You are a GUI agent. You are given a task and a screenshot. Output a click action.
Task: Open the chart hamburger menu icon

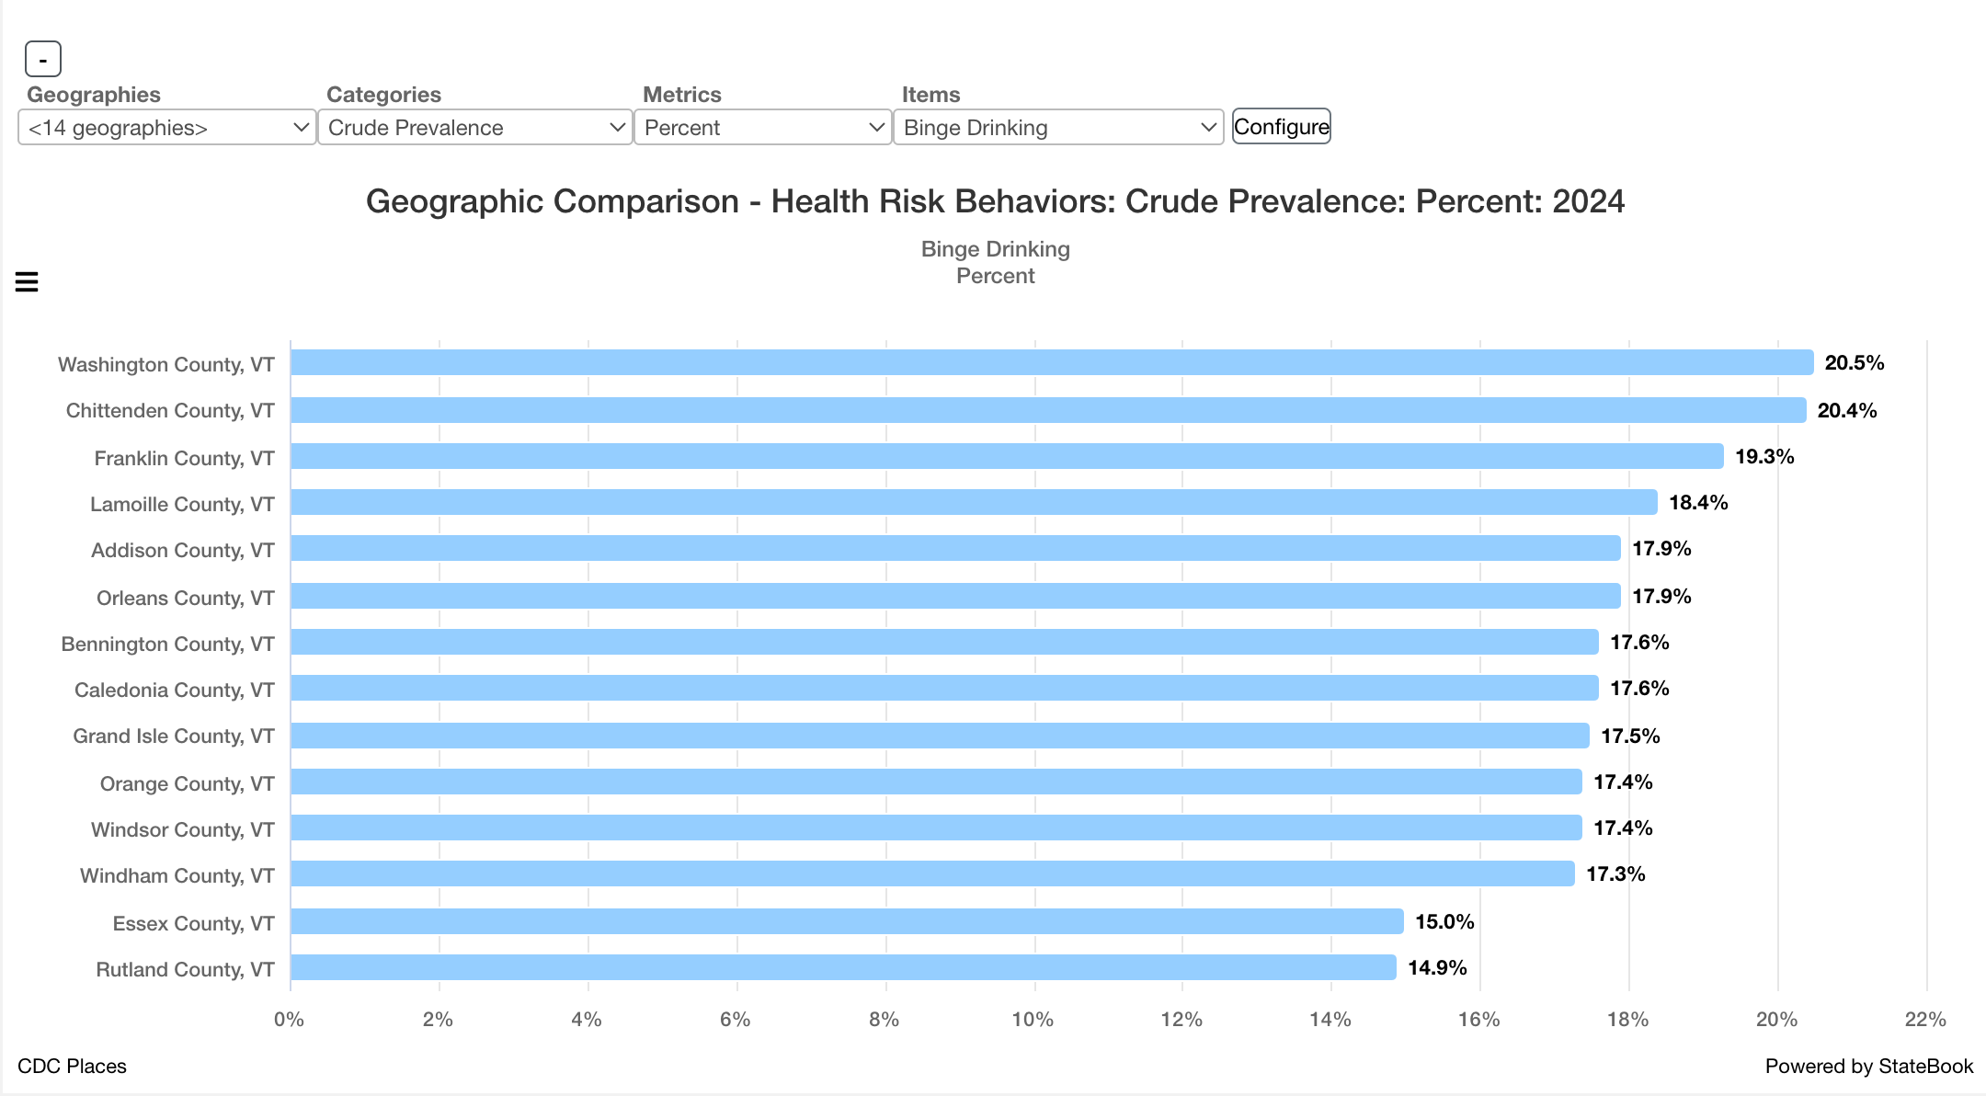[27, 282]
